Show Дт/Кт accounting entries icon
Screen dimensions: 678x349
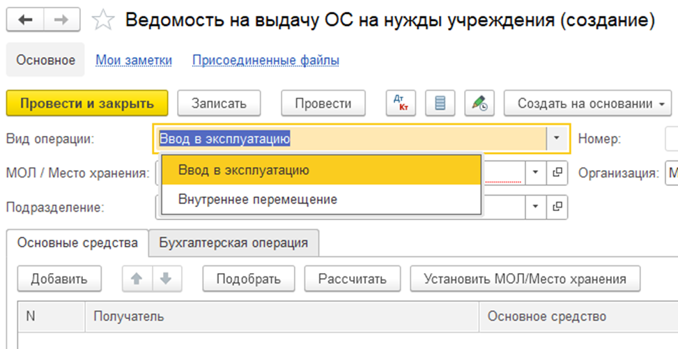point(401,103)
